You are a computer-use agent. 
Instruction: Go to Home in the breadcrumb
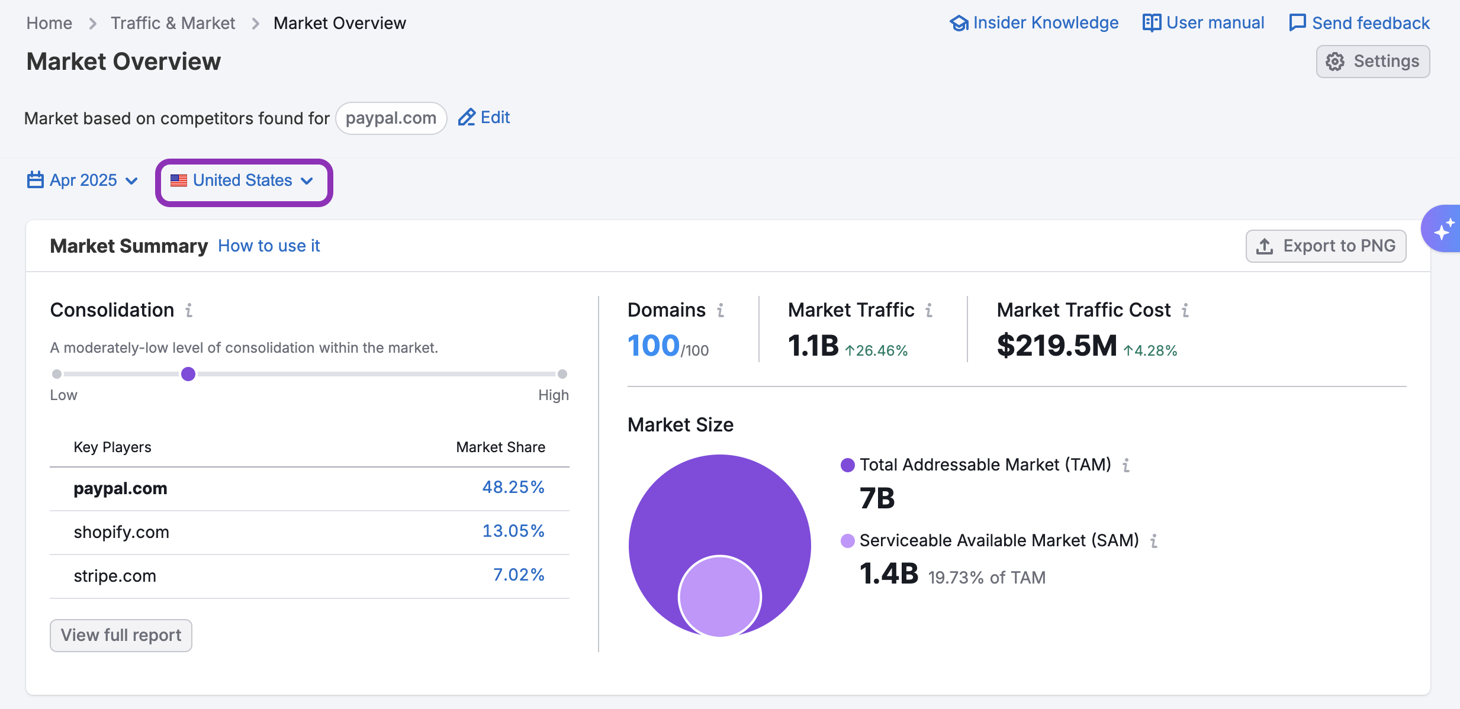pos(49,23)
